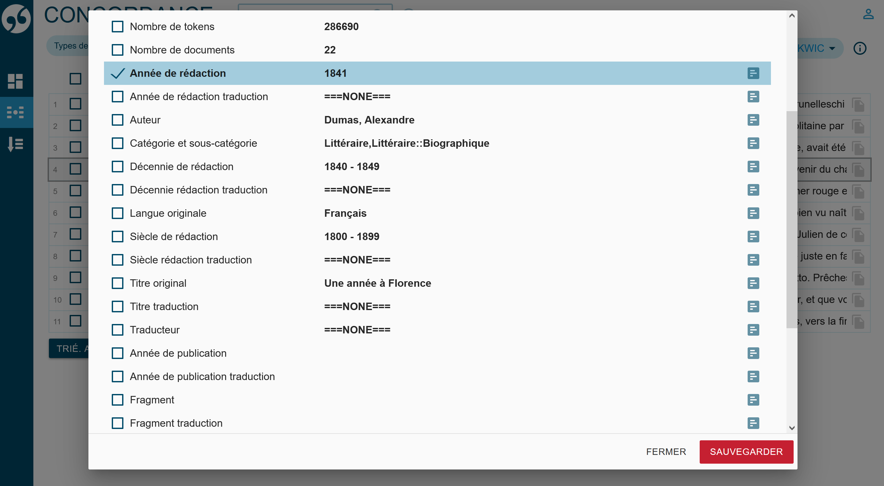Open the user account icon

(x=868, y=14)
